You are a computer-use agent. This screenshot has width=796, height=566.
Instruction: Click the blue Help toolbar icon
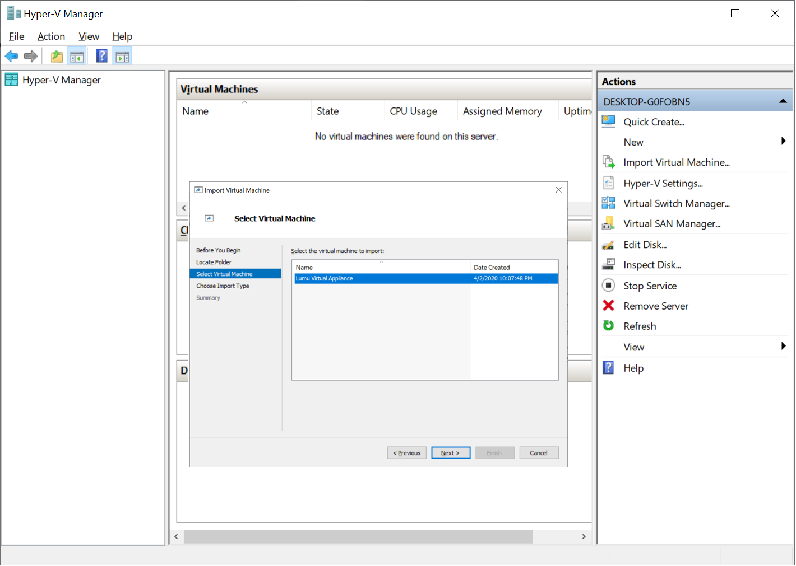point(102,56)
